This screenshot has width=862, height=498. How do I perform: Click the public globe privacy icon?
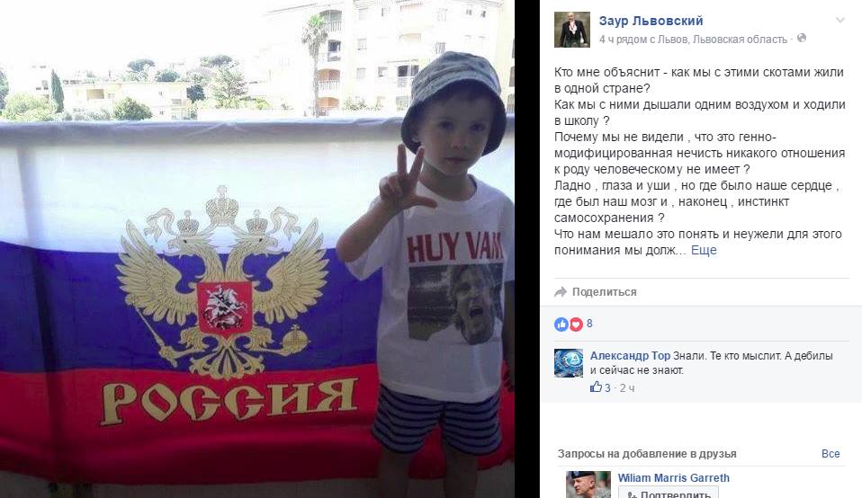(x=802, y=39)
